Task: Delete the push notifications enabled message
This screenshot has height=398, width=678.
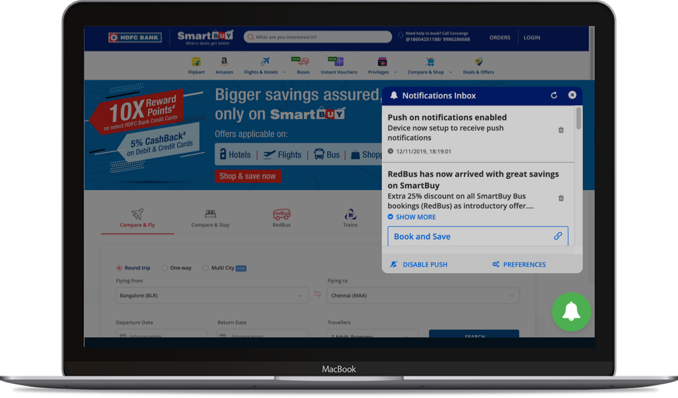Action: (x=561, y=130)
